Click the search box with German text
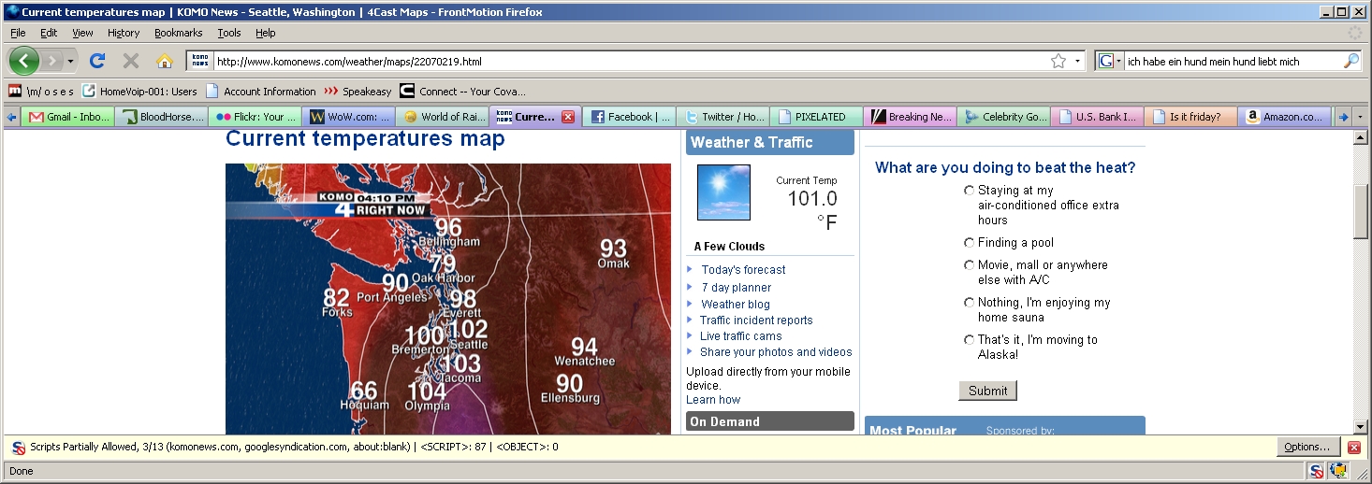 (x=1232, y=61)
